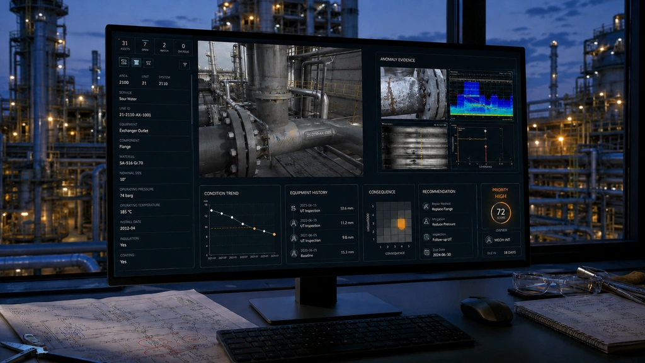Image resolution: width=645 pixels, height=363 pixels.
Task: Open the 31 Assets counter tab
Action: click(125, 45)
